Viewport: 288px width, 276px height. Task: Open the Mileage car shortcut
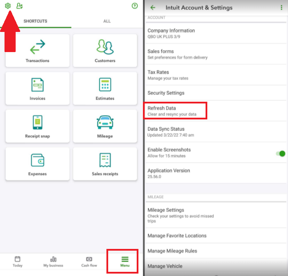pos(105,126)
